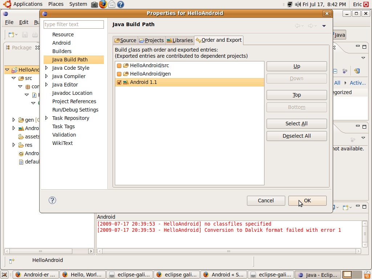Click the Select All button
The image size is (372, 279).
296,124
